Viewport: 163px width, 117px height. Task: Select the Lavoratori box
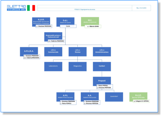pos(114,97)
